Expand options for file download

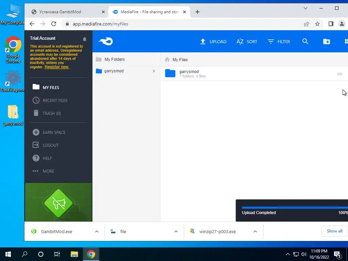176,231
